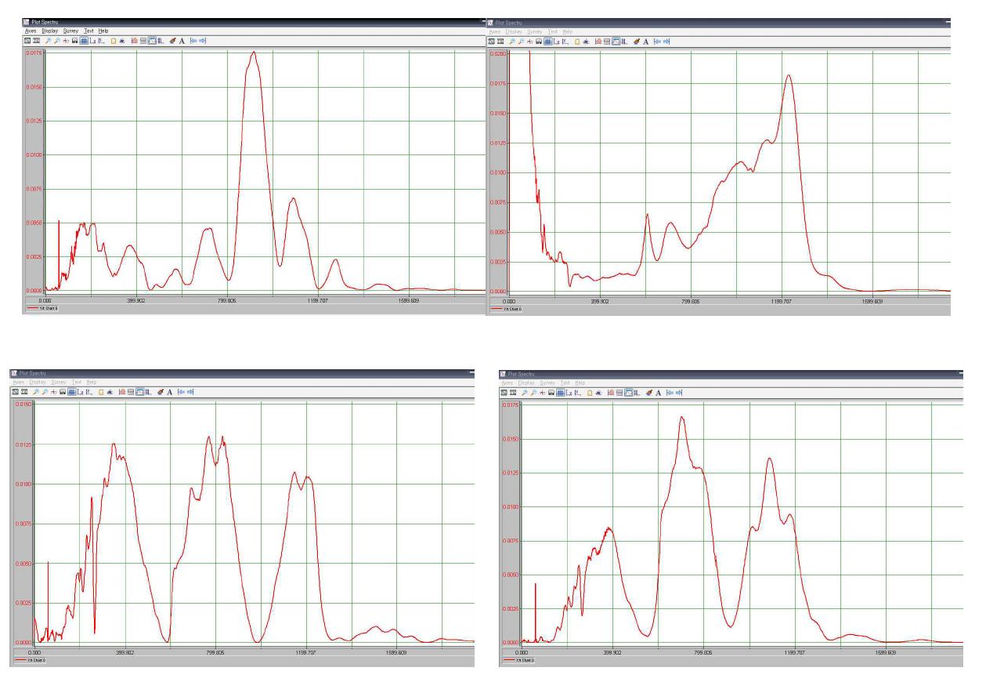This screenshot has height=682, width=1004.
Task: Click yellow clipboard icon in bottom-left window
Action: tap(101, 392)
